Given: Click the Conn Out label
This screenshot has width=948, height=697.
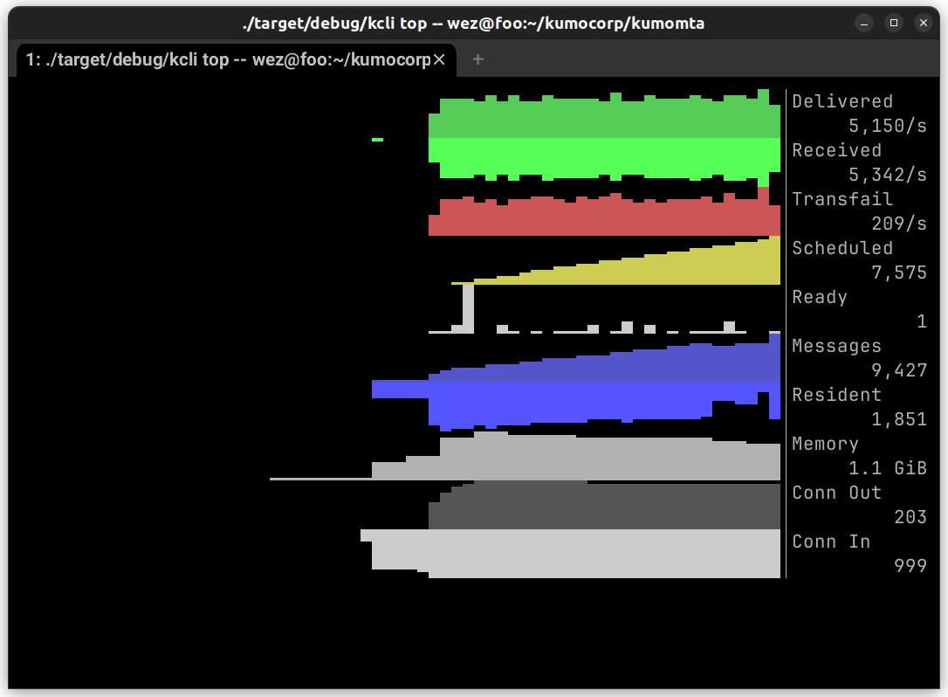Looking at the screenshot, I should click(837, 493).
